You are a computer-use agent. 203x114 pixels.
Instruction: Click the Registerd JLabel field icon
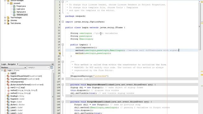pos(8,99)
